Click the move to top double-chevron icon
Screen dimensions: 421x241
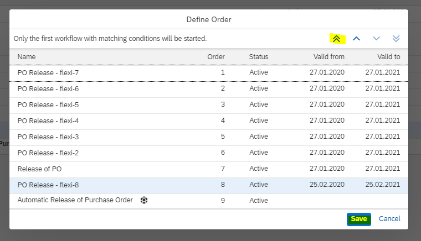pos(337,39)
